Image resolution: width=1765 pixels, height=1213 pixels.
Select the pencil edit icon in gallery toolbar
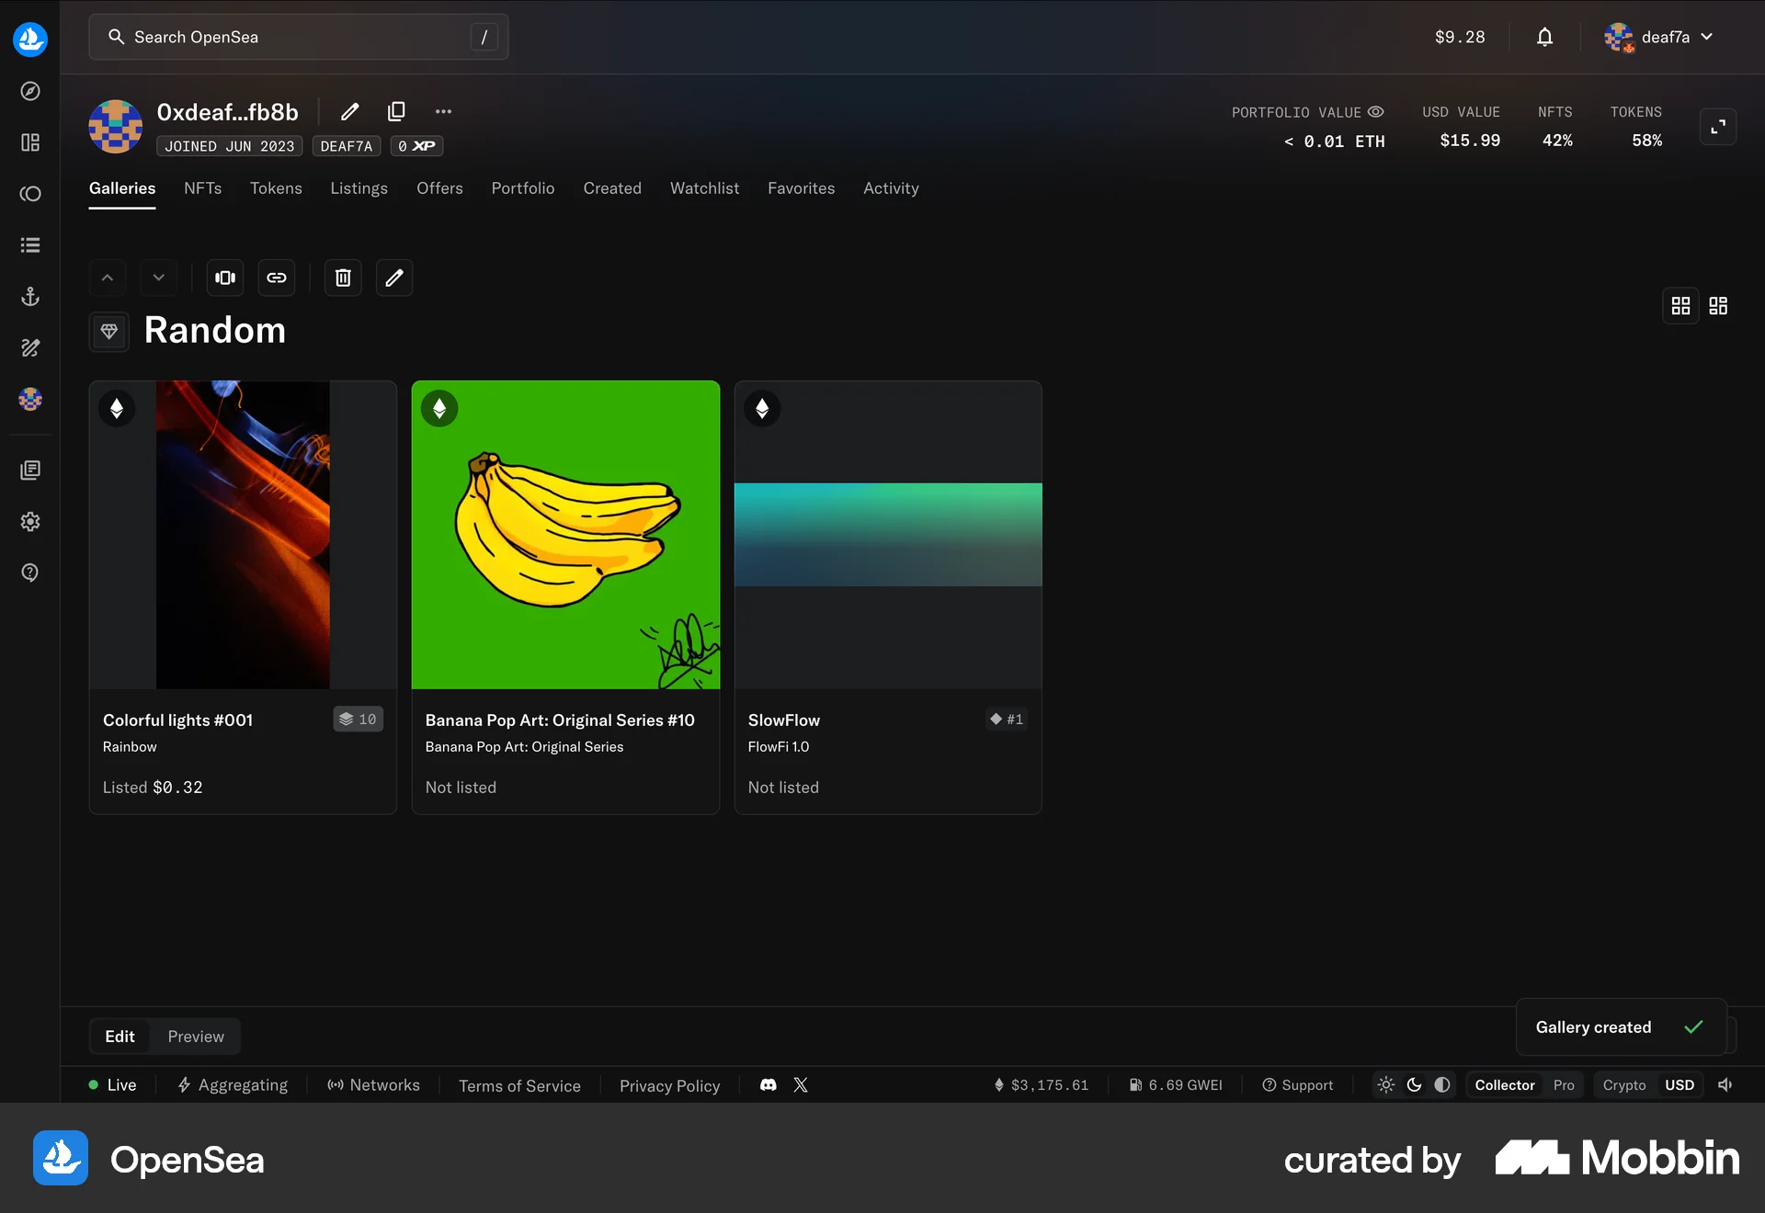(x=393, y=278)
